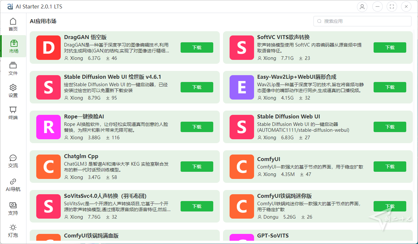Viewport: 418px width, 244px height.
Task: Click the user account icon top right
Action: coord(362,6)
